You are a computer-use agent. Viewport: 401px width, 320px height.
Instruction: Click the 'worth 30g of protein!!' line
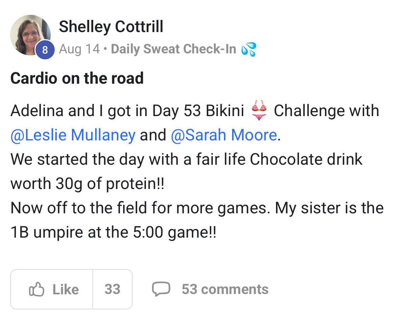click(87, 184)
